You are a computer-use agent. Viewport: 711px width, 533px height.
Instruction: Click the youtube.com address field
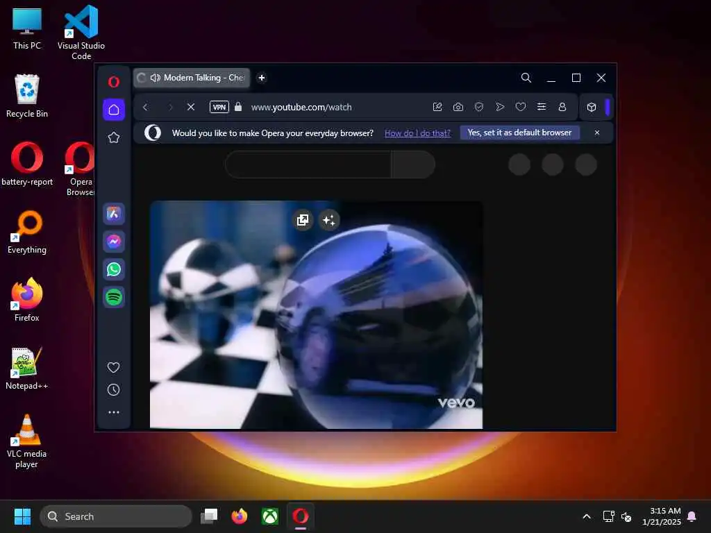point(301,108)
